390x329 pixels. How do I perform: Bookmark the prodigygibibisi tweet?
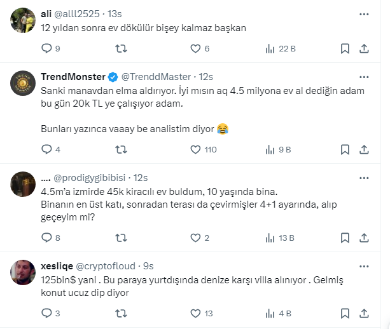pyautogui.click(x=344, y=238)
